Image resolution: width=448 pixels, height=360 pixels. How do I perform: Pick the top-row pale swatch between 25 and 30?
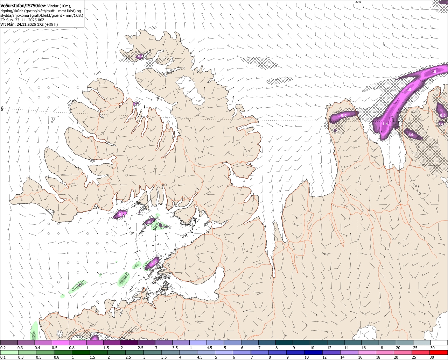click(x=422, y=343)
